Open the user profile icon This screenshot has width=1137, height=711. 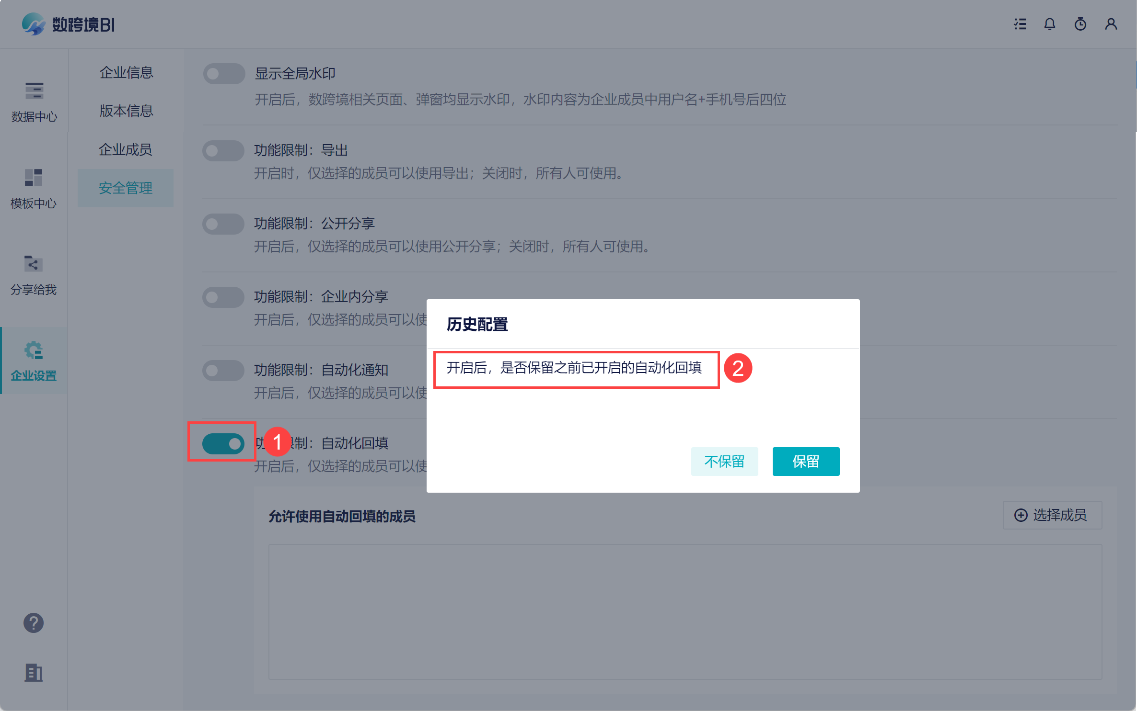[x=1111, y=24]
